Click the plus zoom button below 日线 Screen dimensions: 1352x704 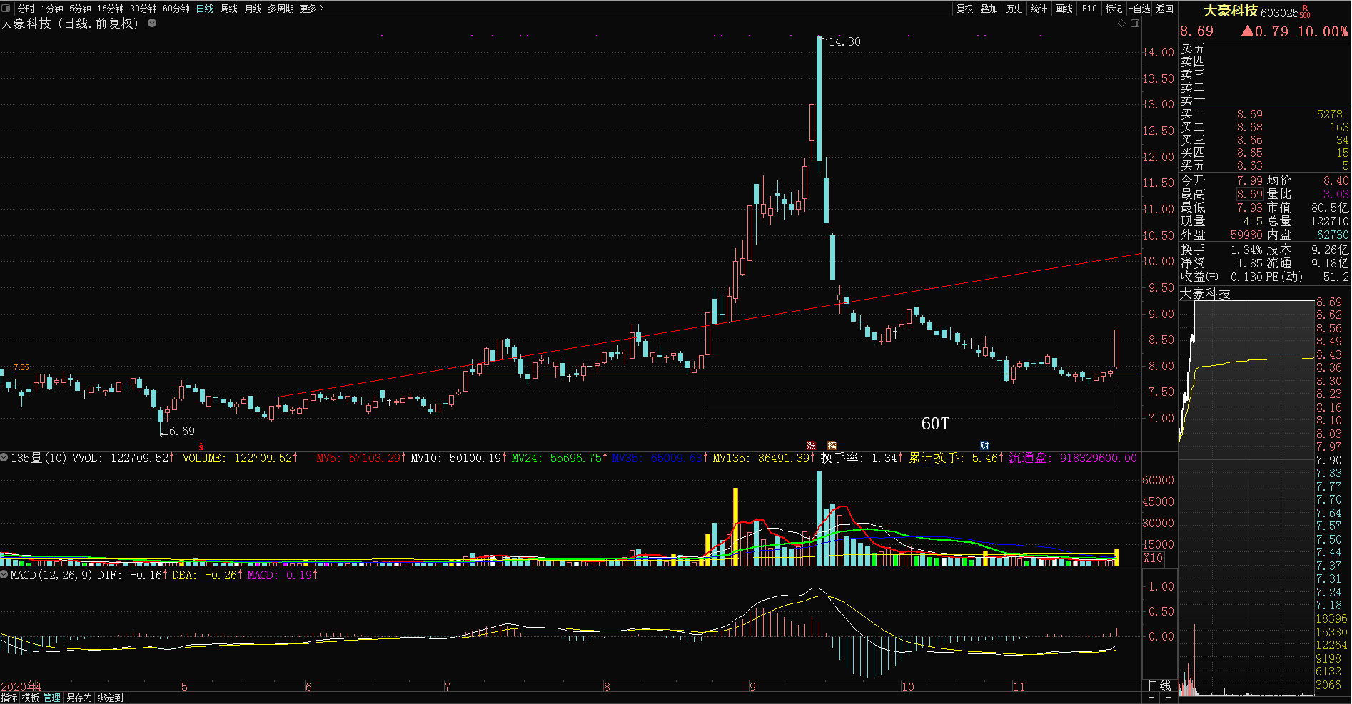pyautogui.click(x=1151, y=698)
